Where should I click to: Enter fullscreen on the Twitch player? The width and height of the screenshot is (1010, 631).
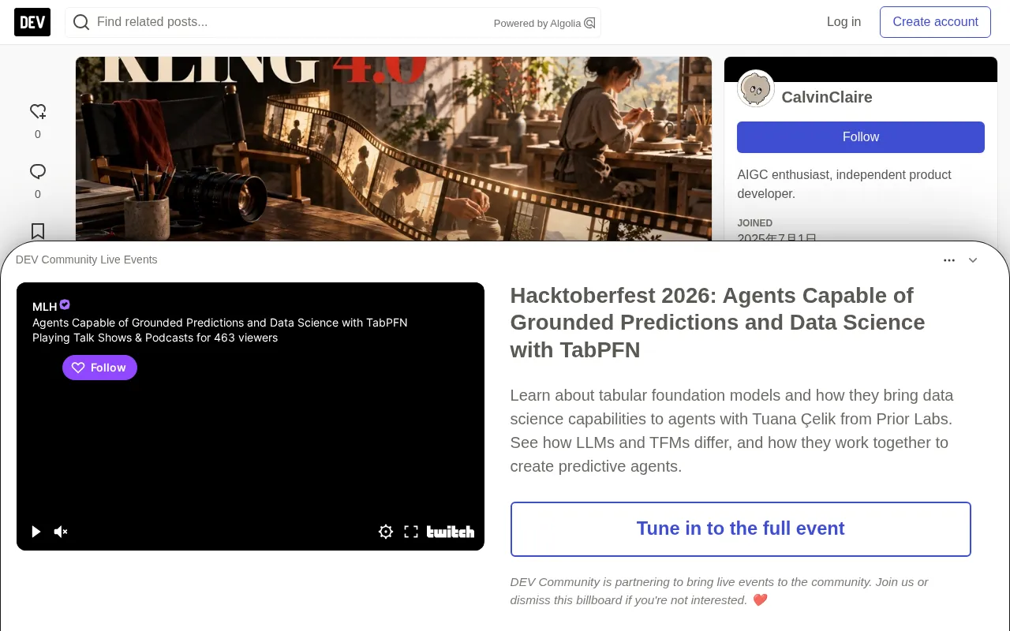411,532
